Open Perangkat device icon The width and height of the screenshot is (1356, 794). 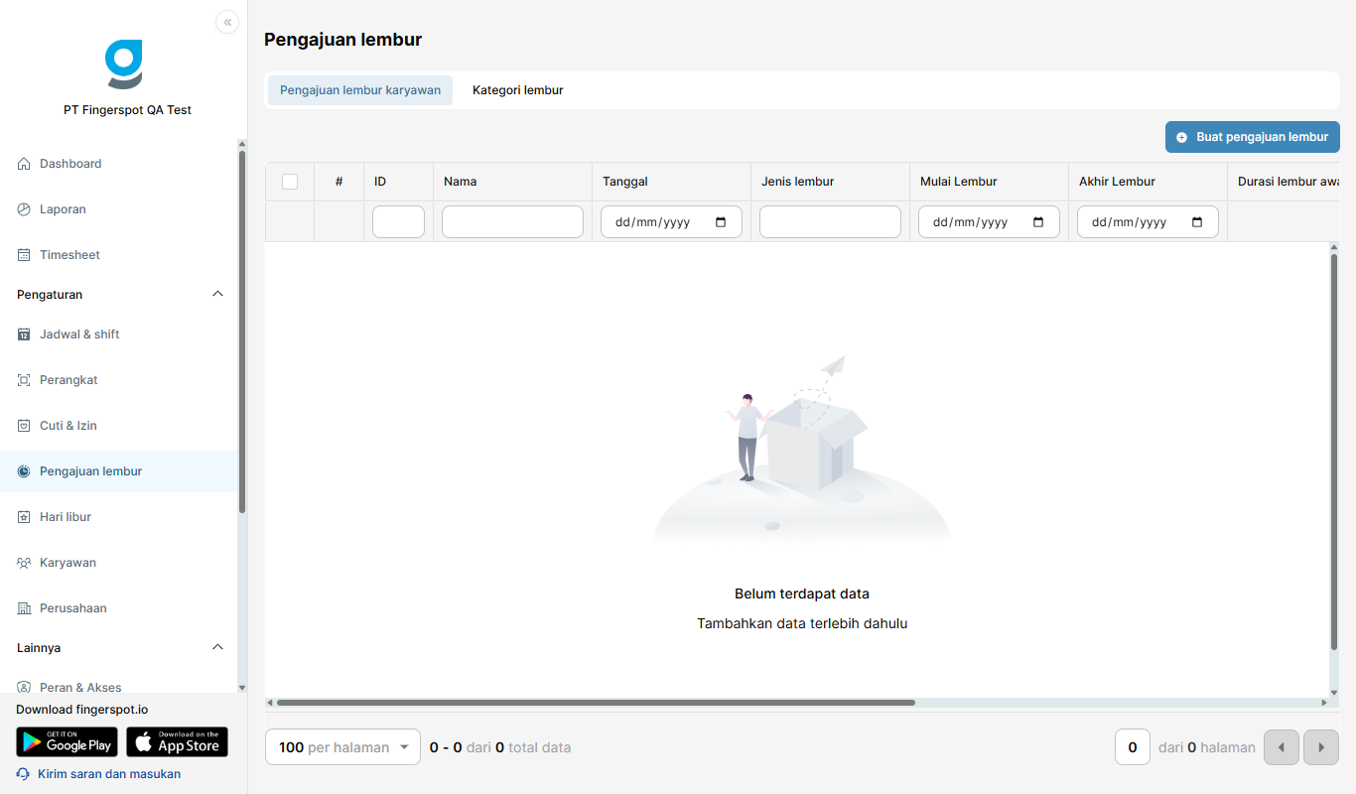point(24,380)
